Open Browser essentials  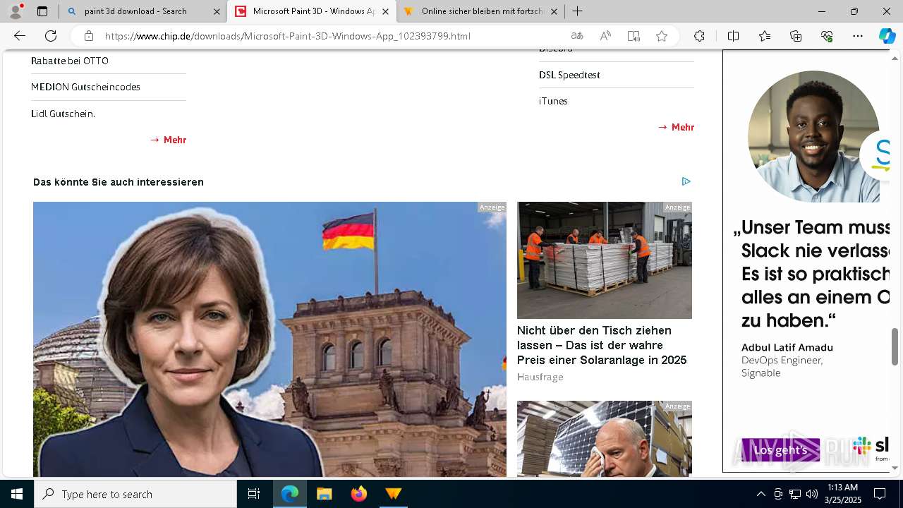coord(827,36)
